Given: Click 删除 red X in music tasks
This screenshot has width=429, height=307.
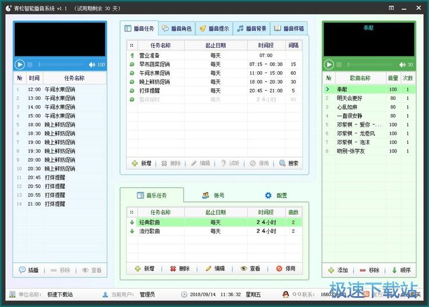Looking at the screenshot, I should point(180,268).
